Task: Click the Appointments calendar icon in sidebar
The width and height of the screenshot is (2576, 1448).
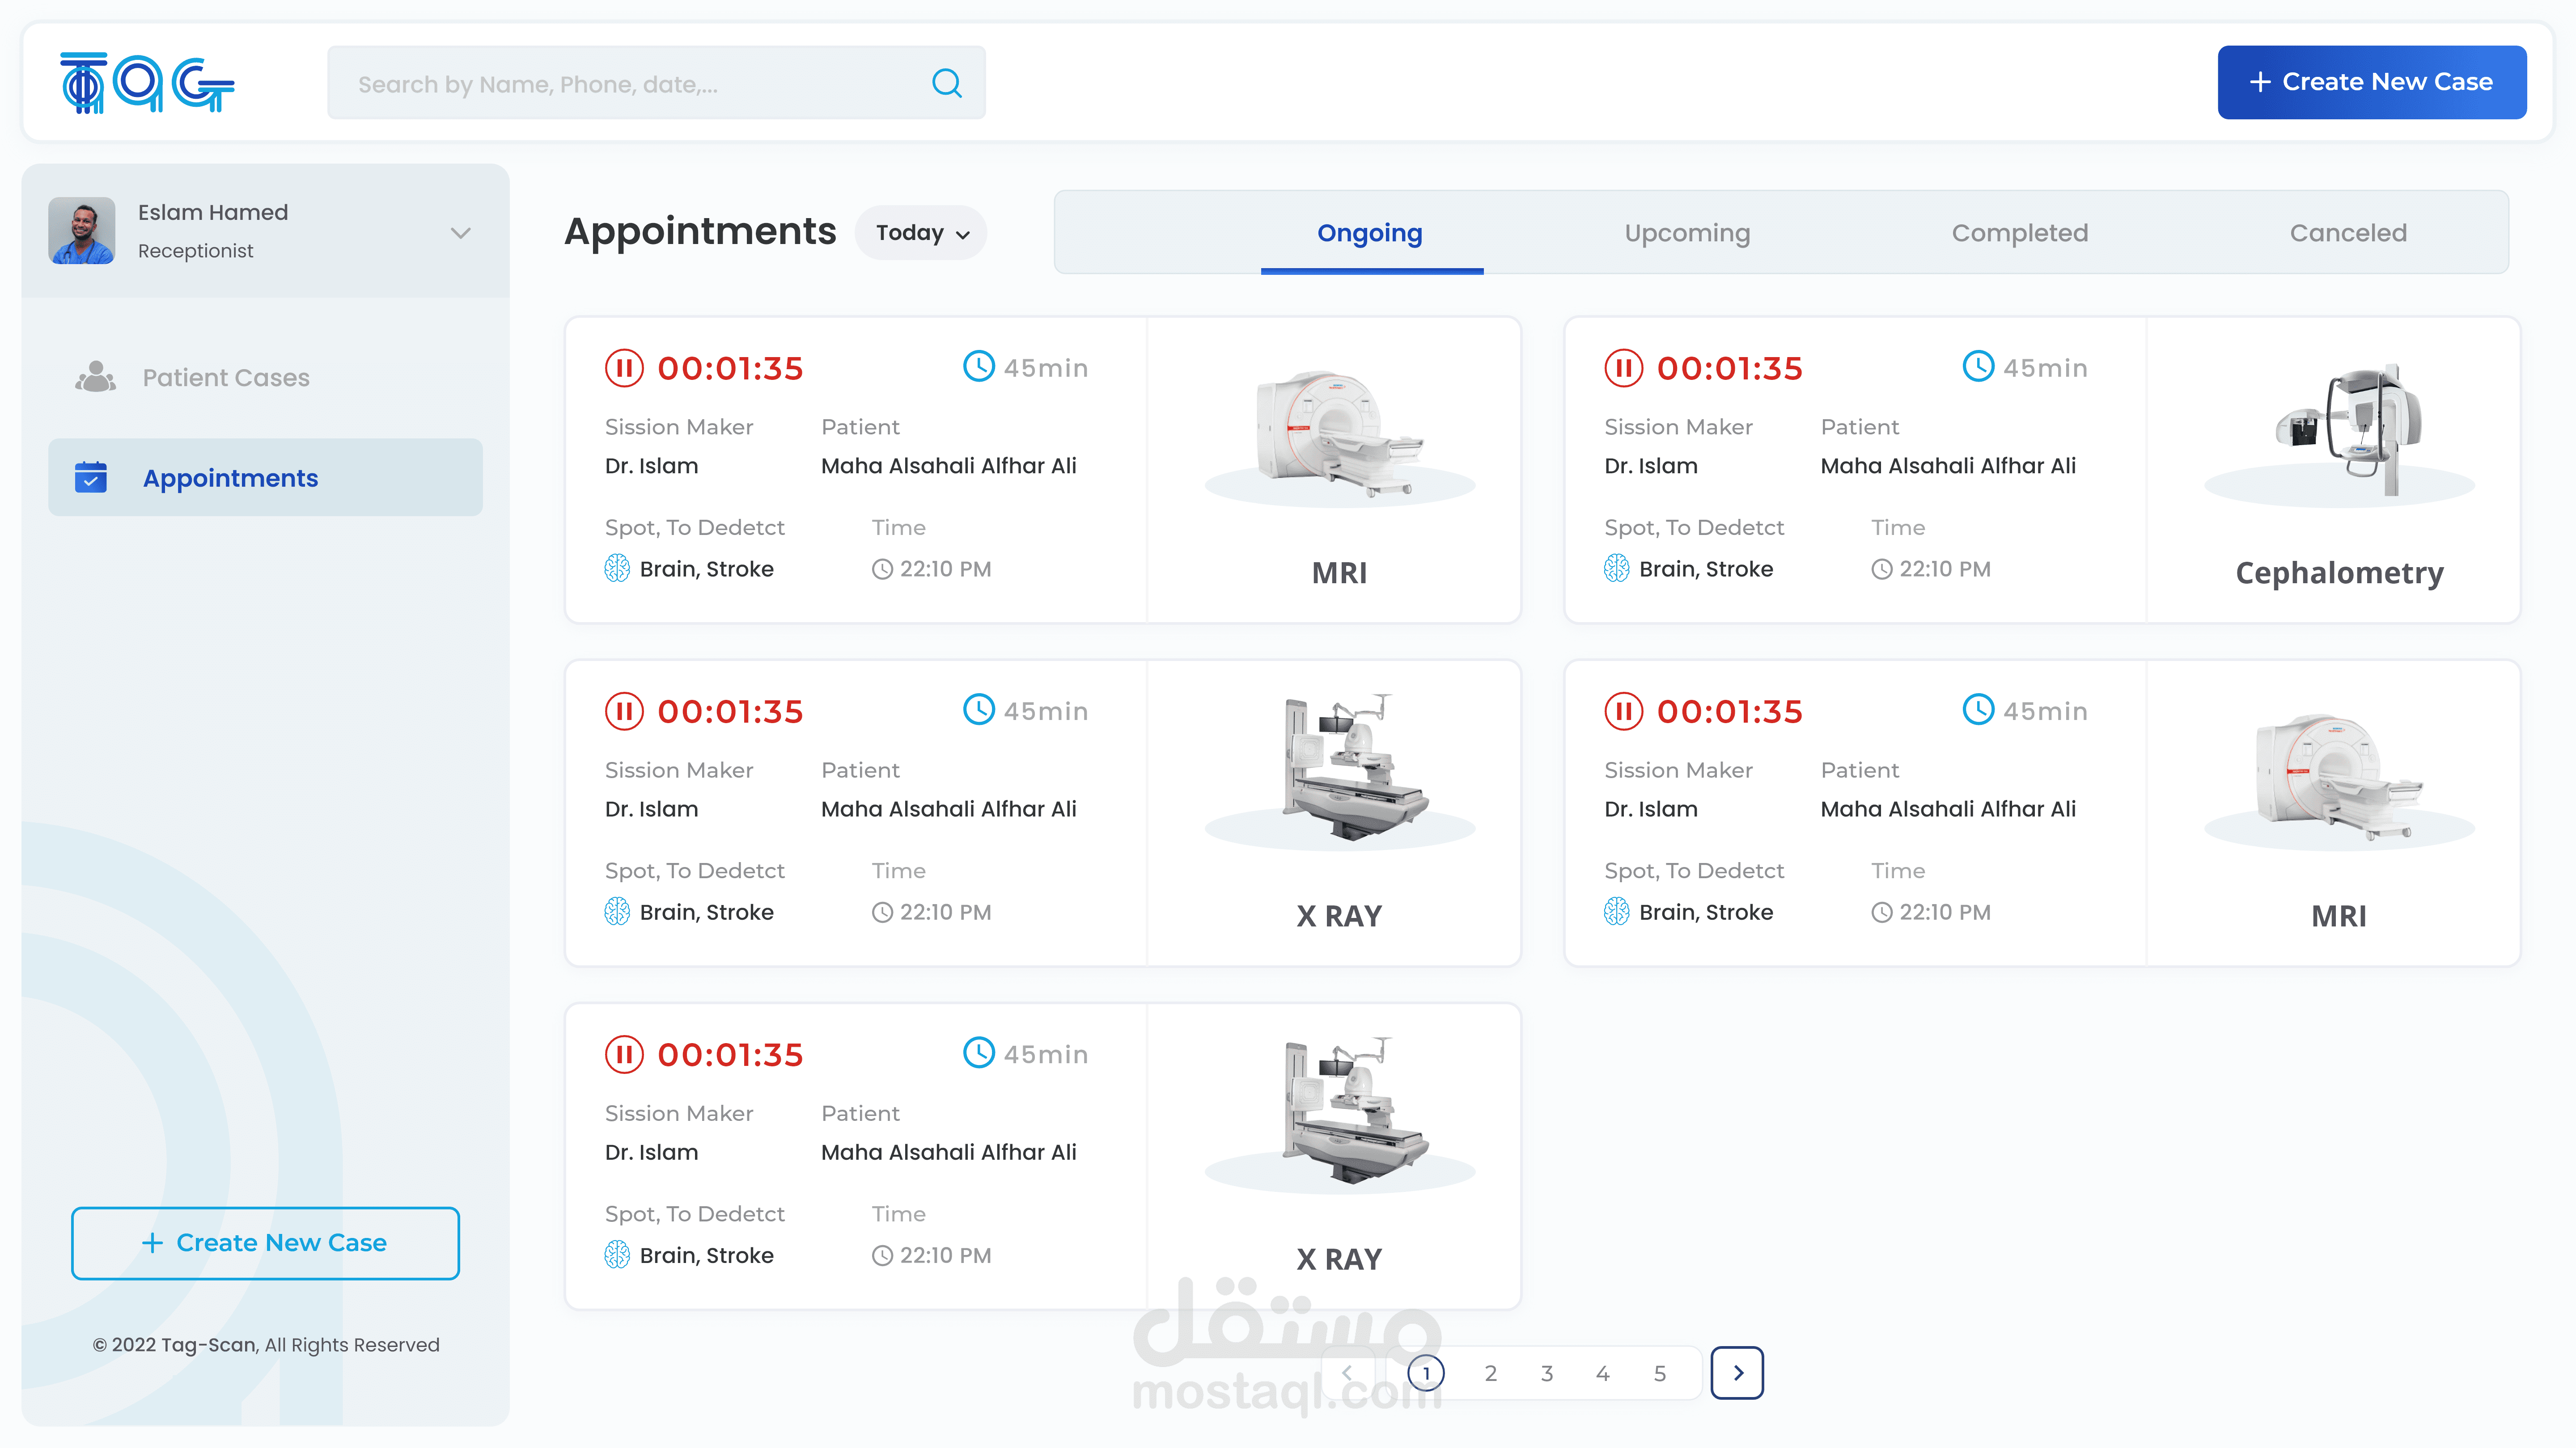Action: [91, 478]
